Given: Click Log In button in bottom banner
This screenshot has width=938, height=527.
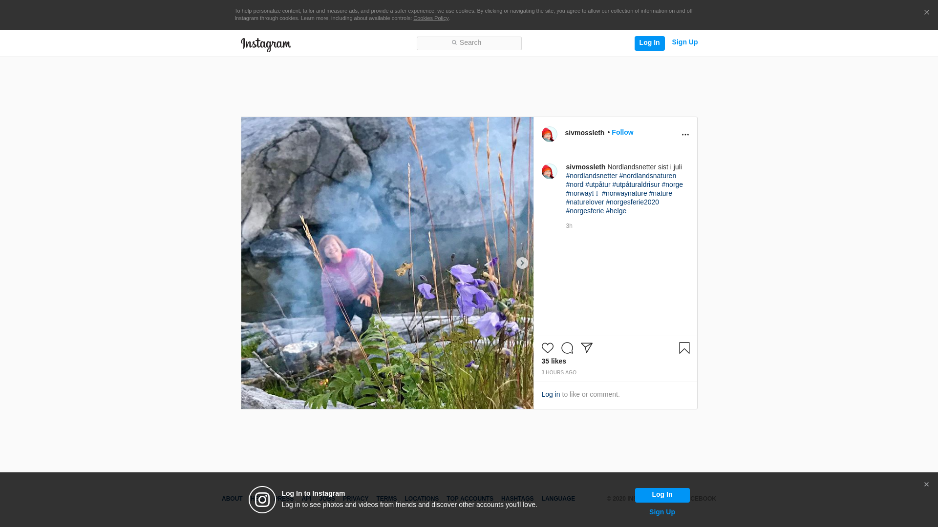Looking at the screenshot, I should pyautogui.click(x=662, y=495).
